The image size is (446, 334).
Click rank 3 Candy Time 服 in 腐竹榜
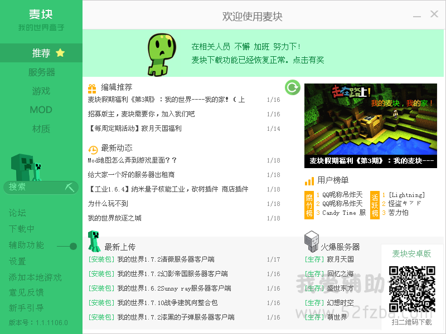344,213
